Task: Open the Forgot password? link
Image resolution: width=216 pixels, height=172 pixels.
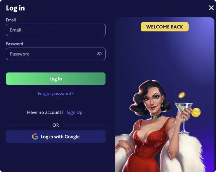Action: point(56,94)
